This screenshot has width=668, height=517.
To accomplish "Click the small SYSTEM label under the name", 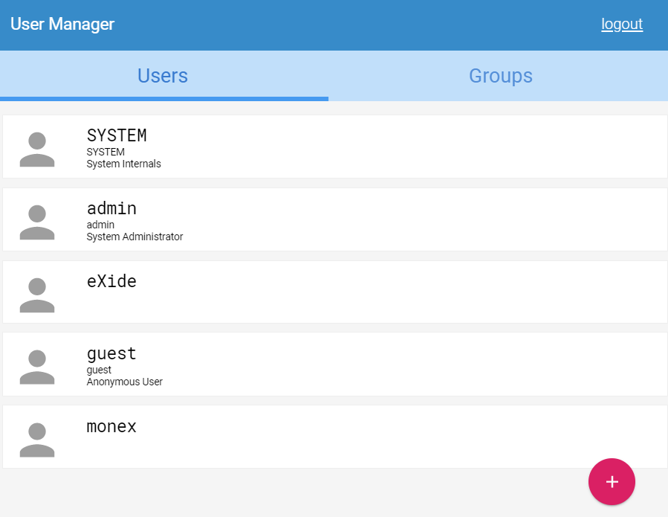I will pyautogui.click(x=106, y=152).
